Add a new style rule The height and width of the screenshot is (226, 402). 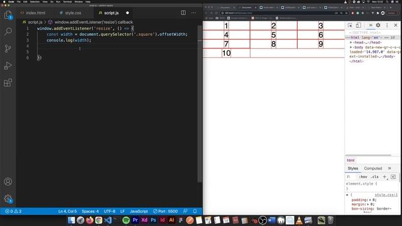(384, 177)
